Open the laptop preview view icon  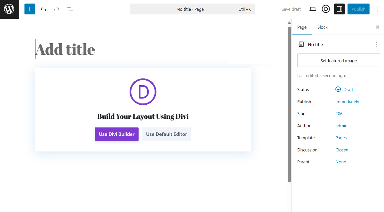click(x=313, y=9)
